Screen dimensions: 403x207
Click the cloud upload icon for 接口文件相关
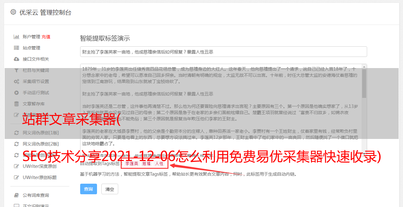17,59
